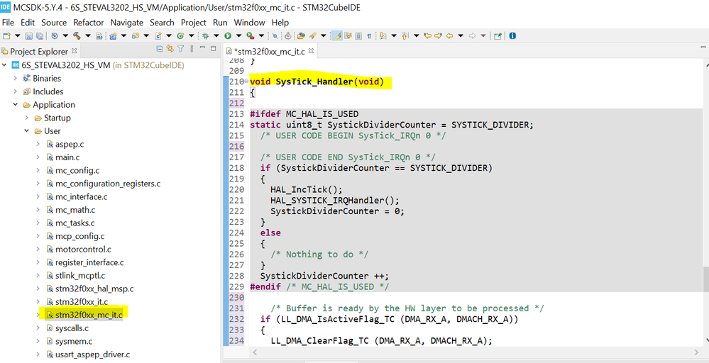
Task: Toggle Show Whitespace Characters pilcrow button
Action: click(369, 35)
